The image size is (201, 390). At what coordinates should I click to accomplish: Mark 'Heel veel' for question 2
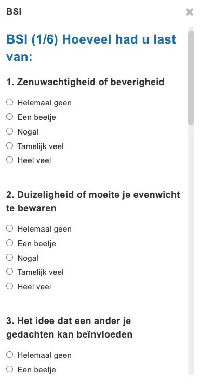click(x=10, y=286)
